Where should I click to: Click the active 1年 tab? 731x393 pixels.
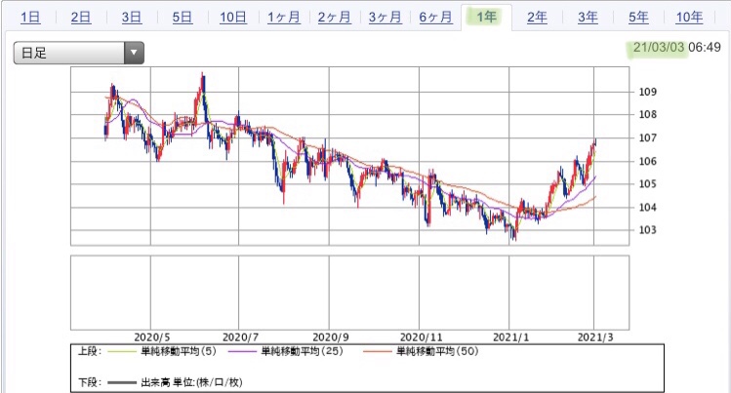click(486, 18)
